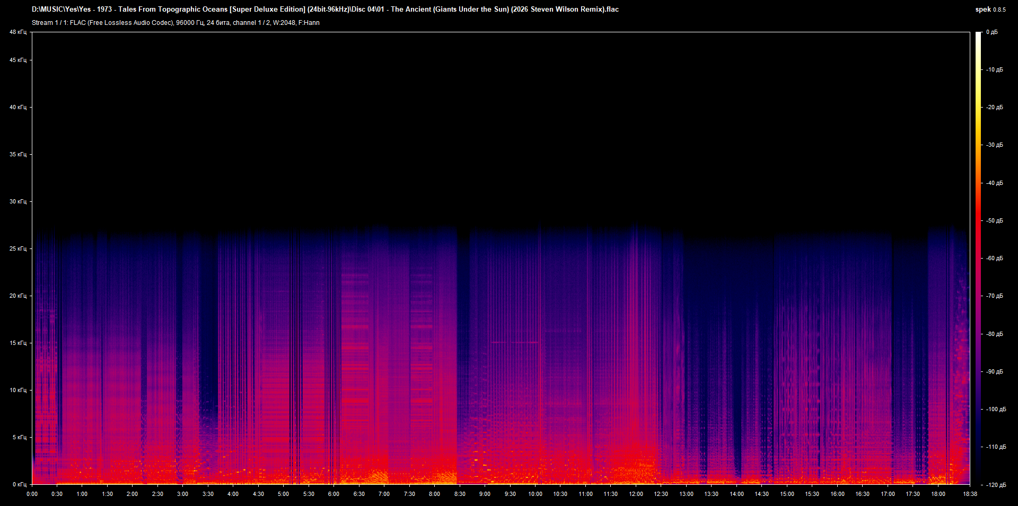The width and height of the screenshot is (1018, 506).
Task: Pick the '6:30' time axis label
Action: pos(359,494)
